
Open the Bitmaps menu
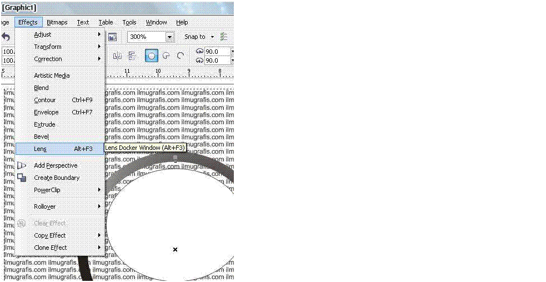[x=57, y=22]
